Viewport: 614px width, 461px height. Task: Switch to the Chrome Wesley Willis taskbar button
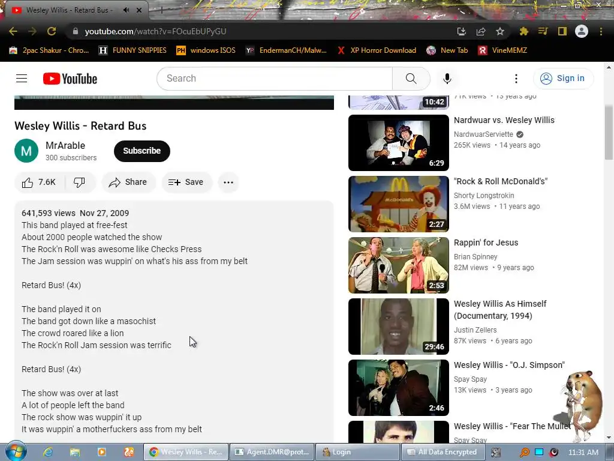(x=186, y=453)
